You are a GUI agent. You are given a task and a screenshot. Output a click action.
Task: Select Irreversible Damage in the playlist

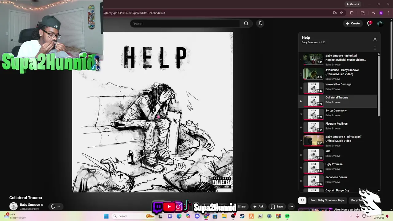pyautogui.click(x=338, y=88)
